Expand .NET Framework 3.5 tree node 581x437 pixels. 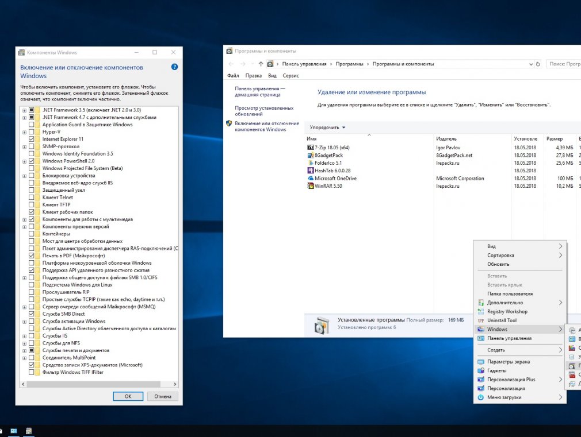coord(25,110)
